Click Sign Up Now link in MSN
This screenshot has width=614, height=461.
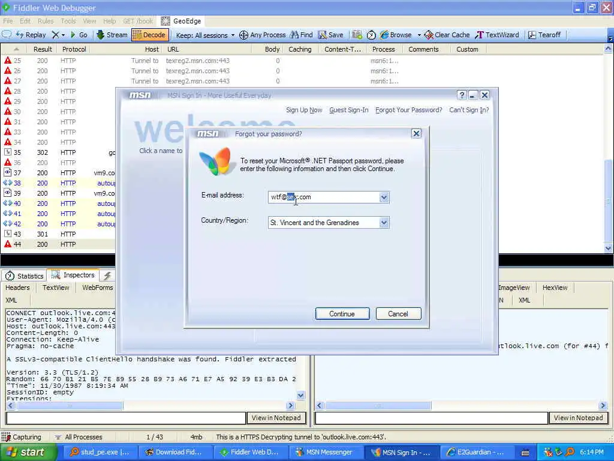(304, 110)
